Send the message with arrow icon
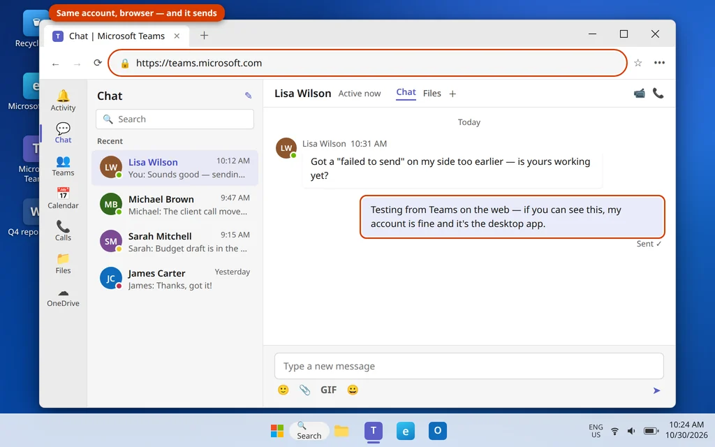 pos(656,390)
